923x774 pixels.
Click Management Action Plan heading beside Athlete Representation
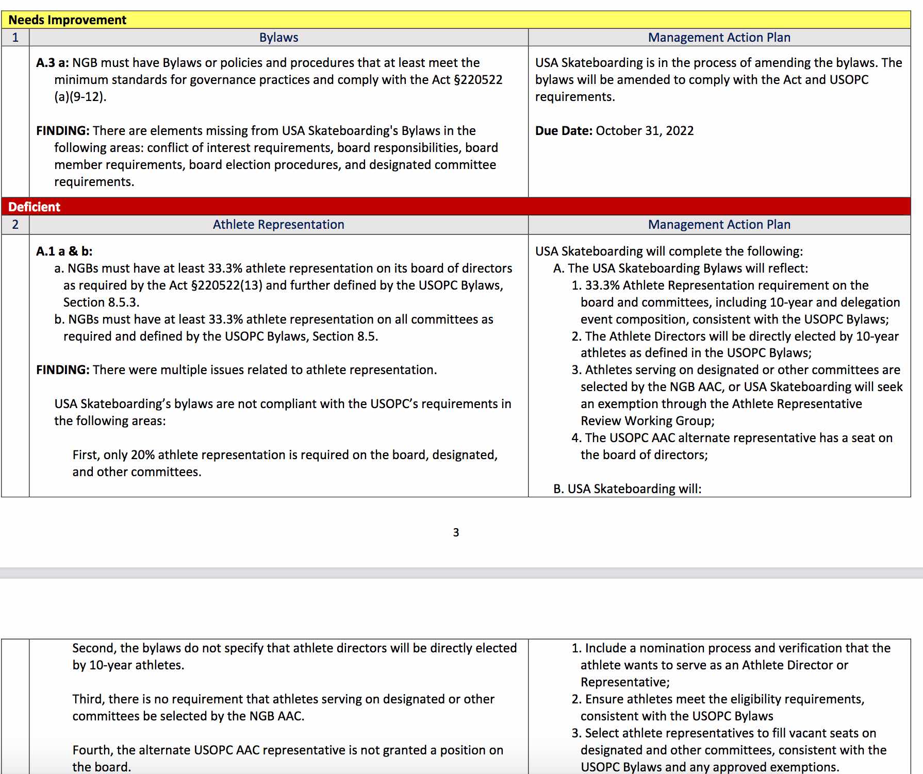click(719, 225)
